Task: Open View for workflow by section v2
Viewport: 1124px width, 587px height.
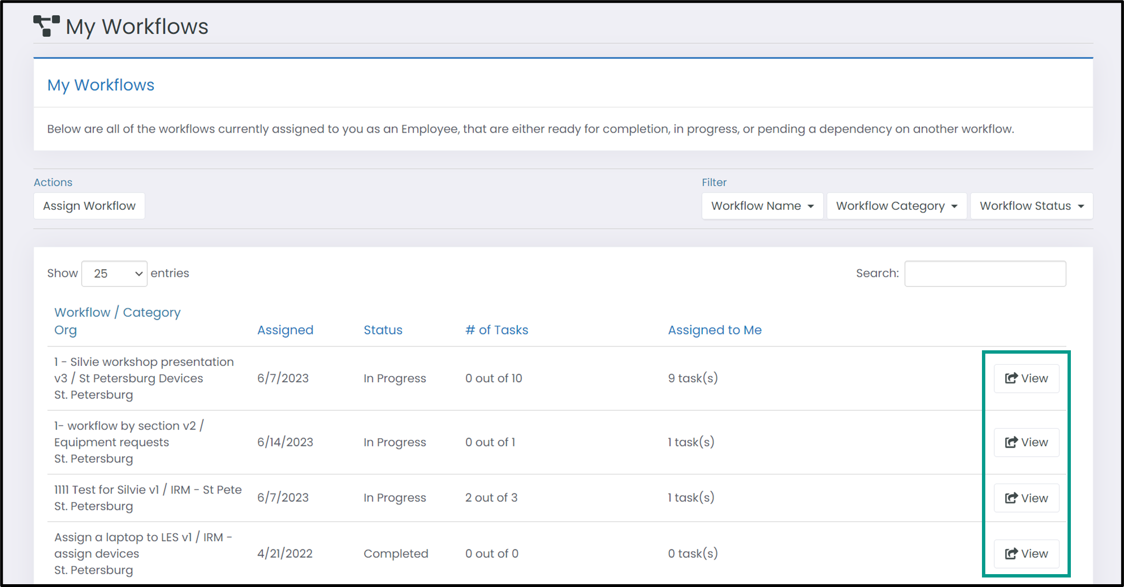Action: [x=1026, y=442]
